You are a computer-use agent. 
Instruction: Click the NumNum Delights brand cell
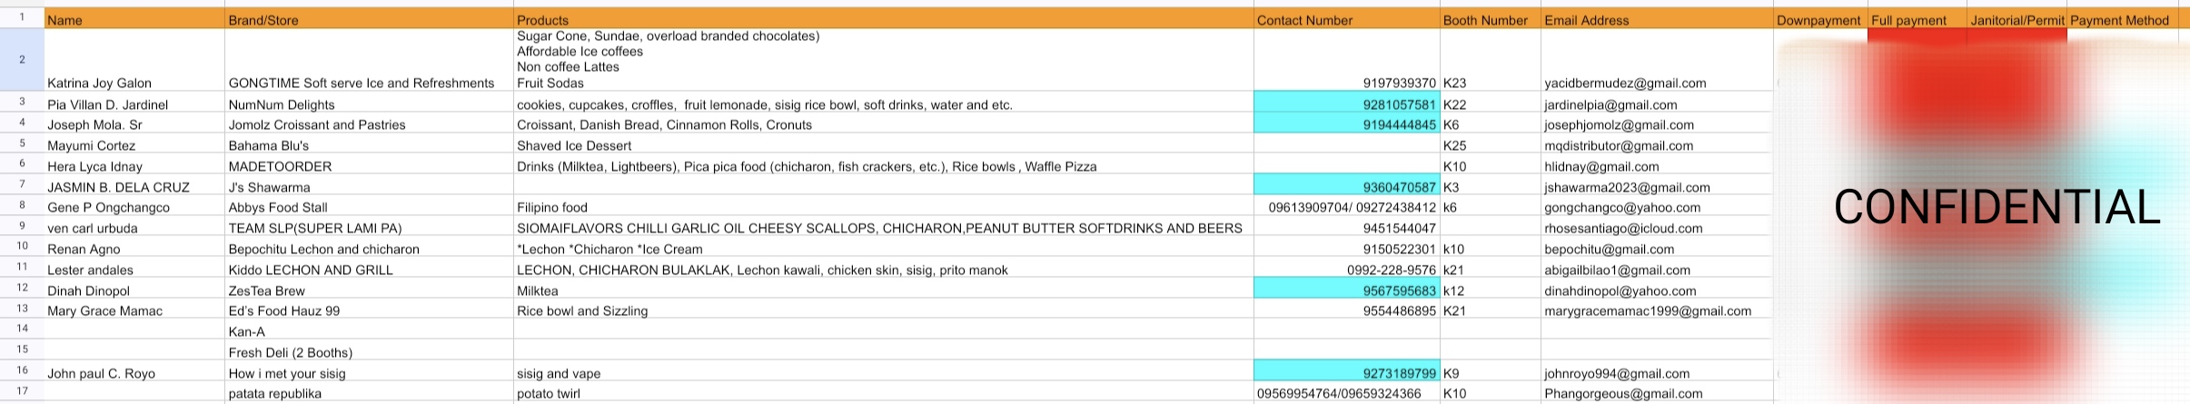pos(368,104)
